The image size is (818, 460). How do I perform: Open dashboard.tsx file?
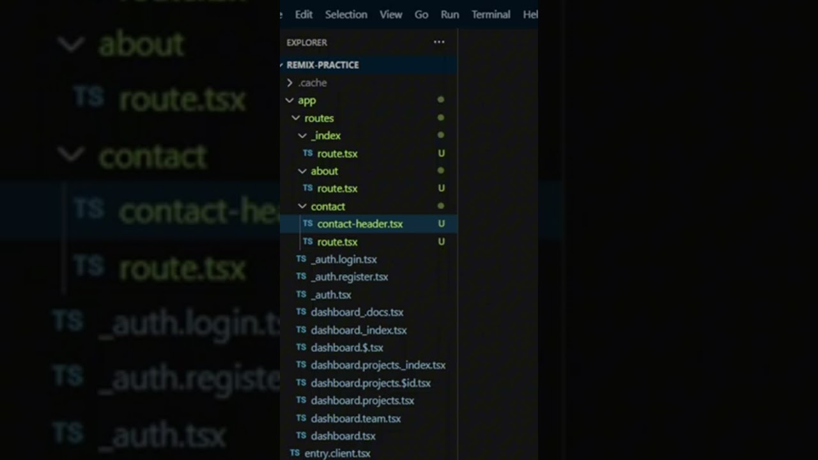point(343,436)
